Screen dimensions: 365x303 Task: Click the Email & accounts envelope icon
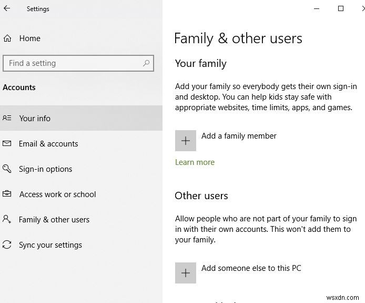click(7, 144)
